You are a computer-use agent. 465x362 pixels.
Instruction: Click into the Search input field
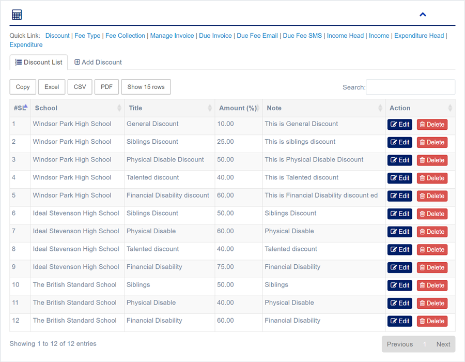point(410,87)
